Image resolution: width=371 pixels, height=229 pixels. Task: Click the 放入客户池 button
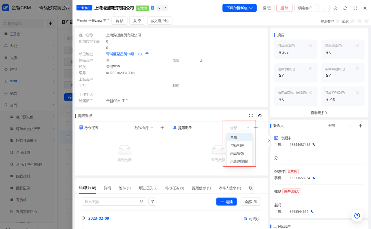pos(160,21)
